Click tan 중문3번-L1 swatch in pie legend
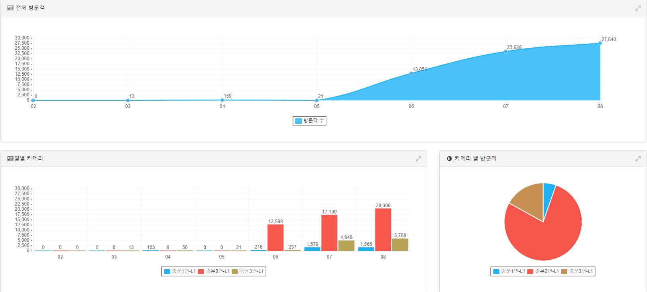This screenshot has height=292, width=647. [564, 272]
